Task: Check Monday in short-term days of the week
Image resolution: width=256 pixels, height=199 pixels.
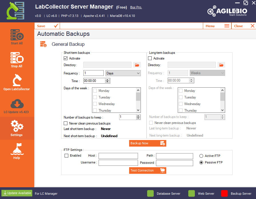Action: point(95,91)
